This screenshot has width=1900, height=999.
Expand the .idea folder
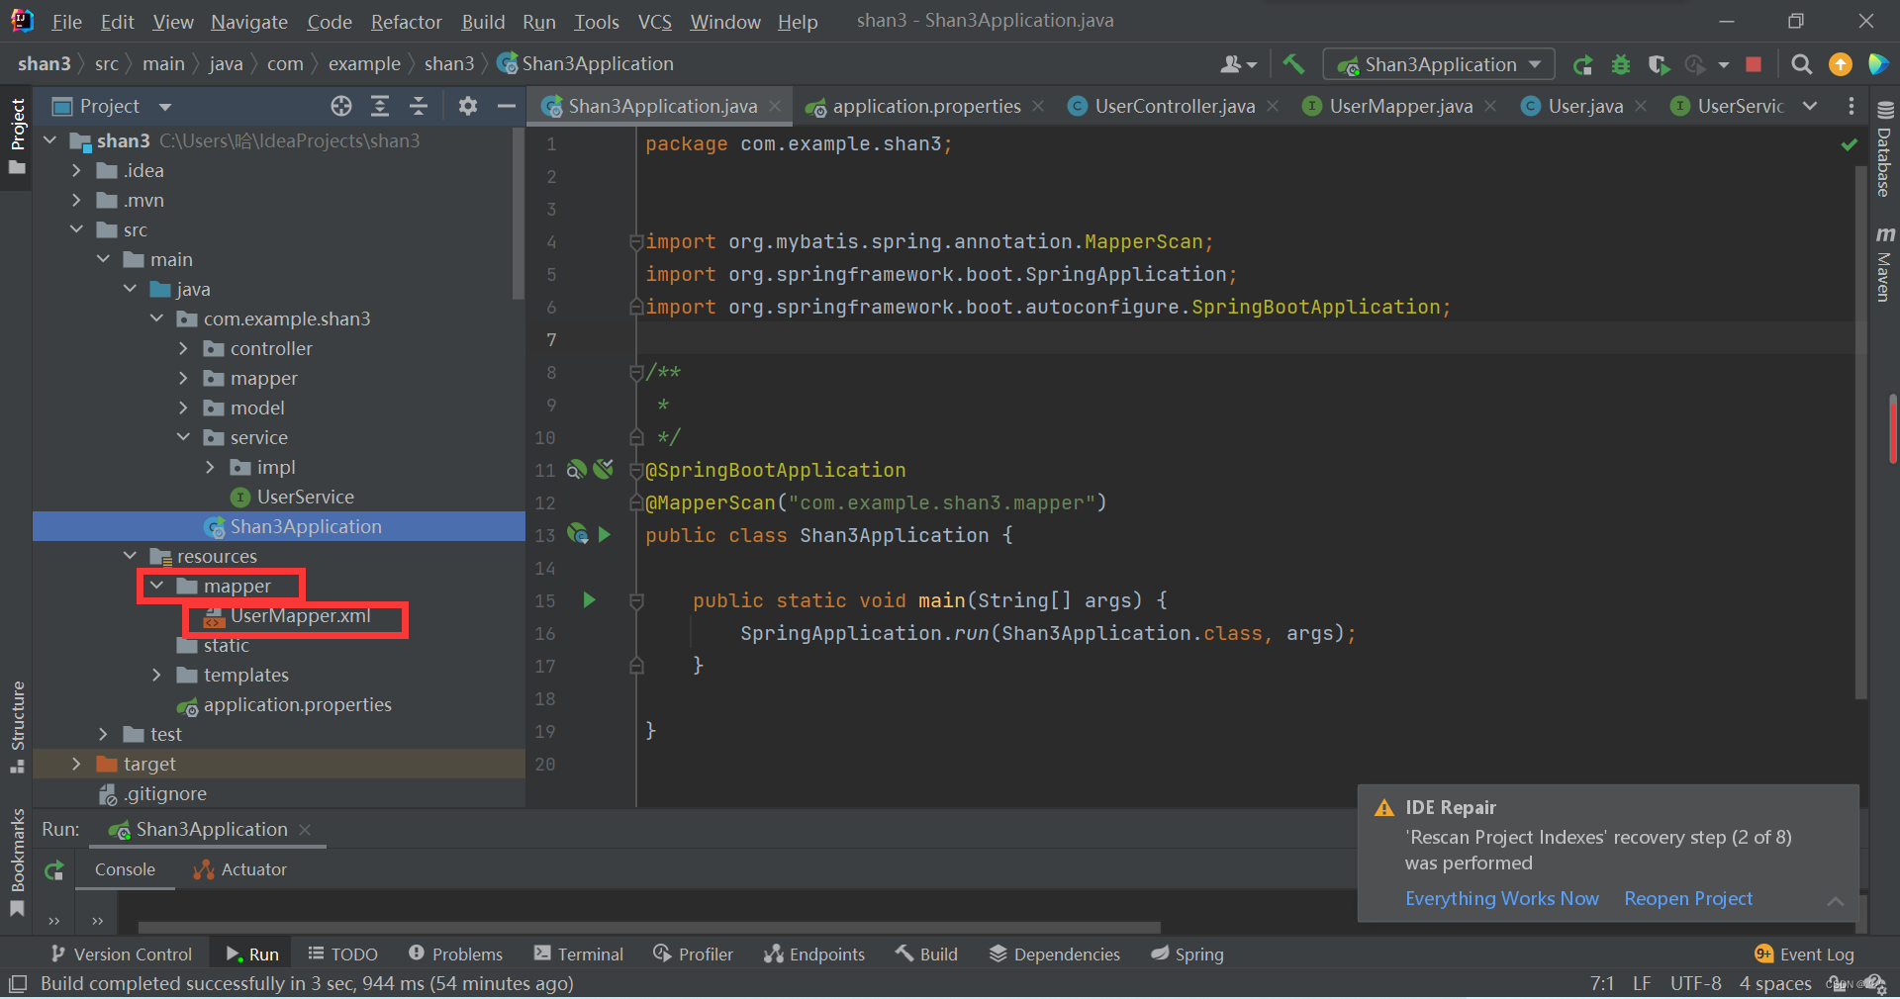pos(76,170)
